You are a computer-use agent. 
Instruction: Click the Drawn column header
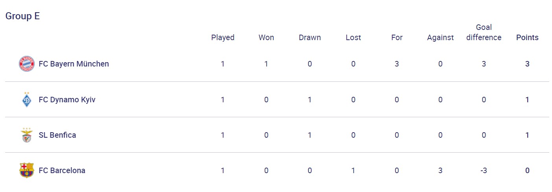pyautogui.click(x=310, y=37)
